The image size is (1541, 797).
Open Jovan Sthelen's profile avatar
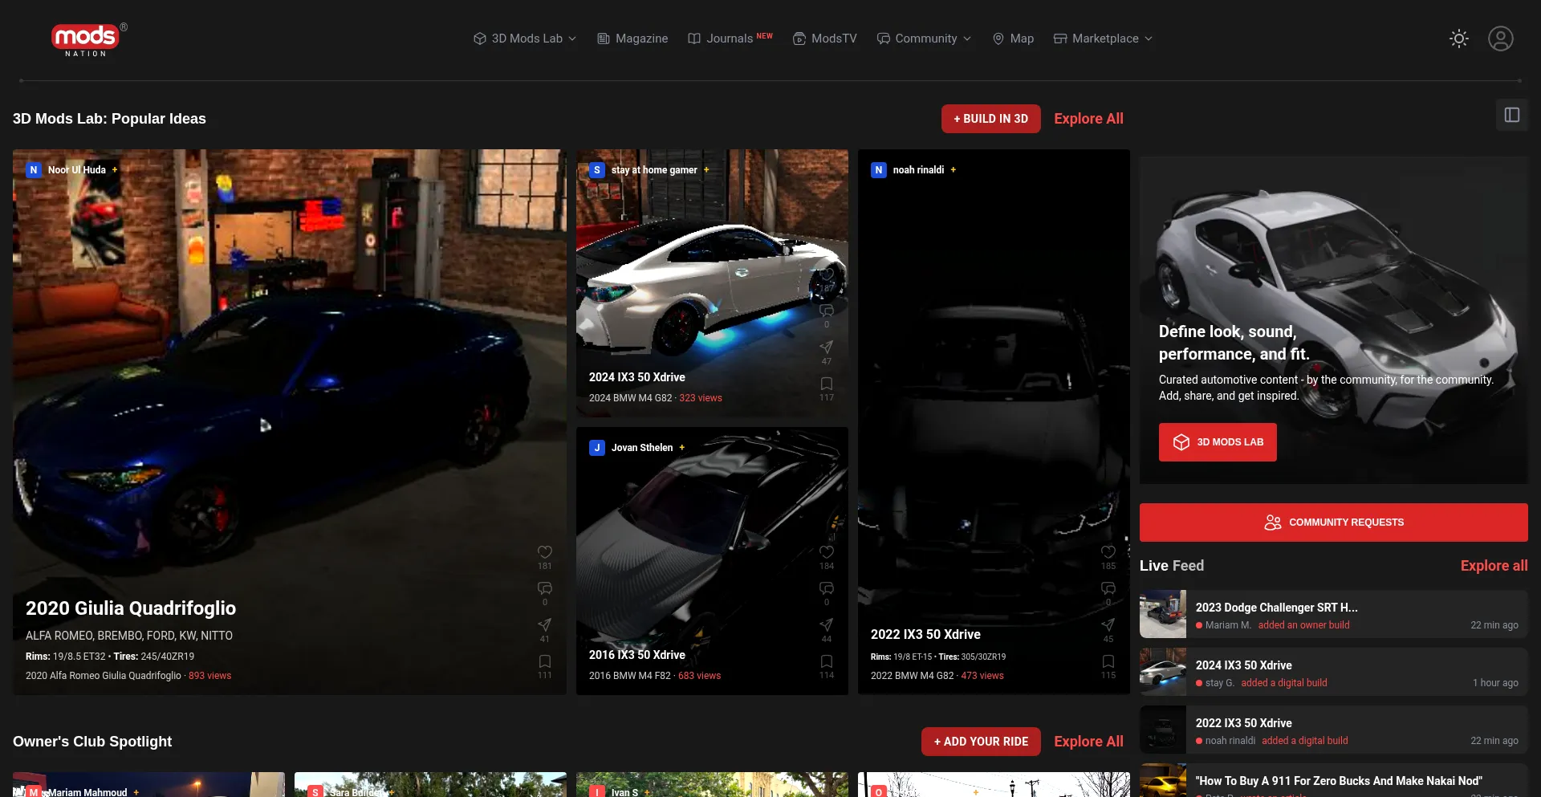(x=597, y=447)
